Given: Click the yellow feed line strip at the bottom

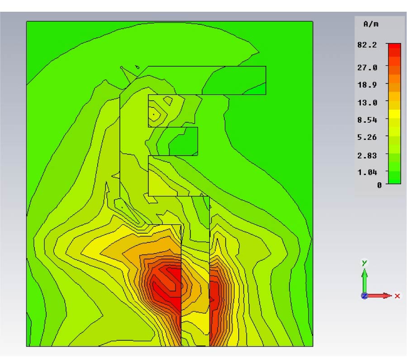Looking at the screenshot, I should click(195, 329).
